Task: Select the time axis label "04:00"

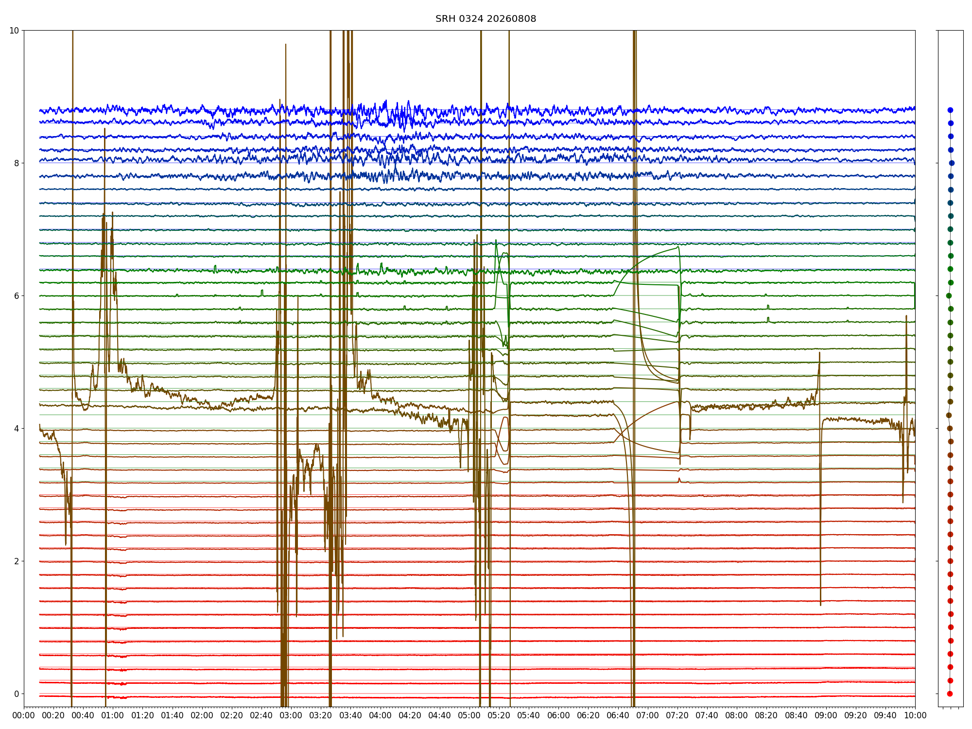Action: point(380,716)
